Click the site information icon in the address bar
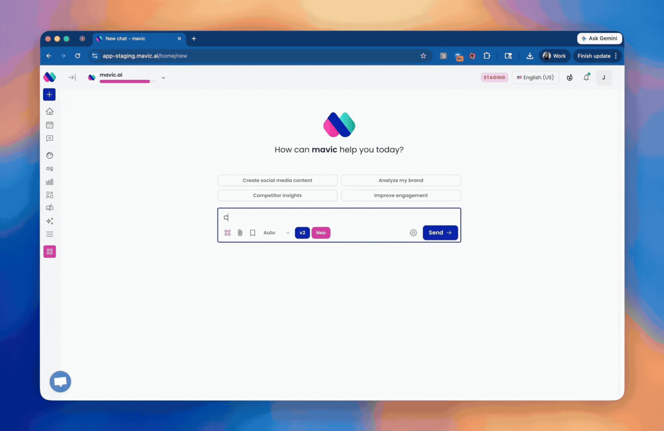Screen dimensions: 664x431 point(95,56)
